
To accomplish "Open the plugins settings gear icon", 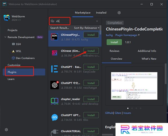I will 119,13.
